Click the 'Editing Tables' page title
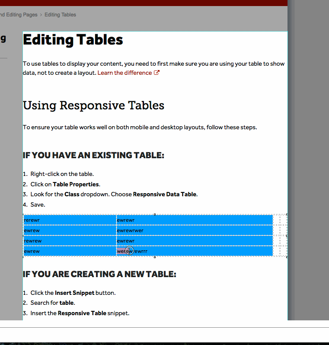Screen dimensions: 329x345 tap(73, 40)
